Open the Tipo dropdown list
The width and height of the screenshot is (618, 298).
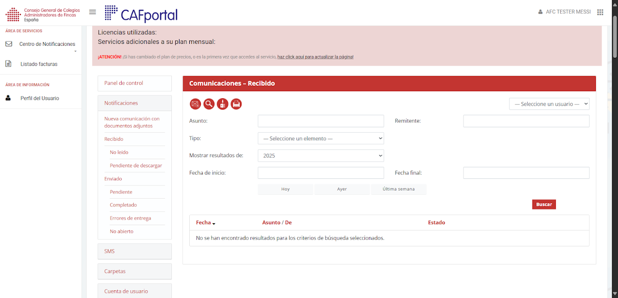point(321,138)
